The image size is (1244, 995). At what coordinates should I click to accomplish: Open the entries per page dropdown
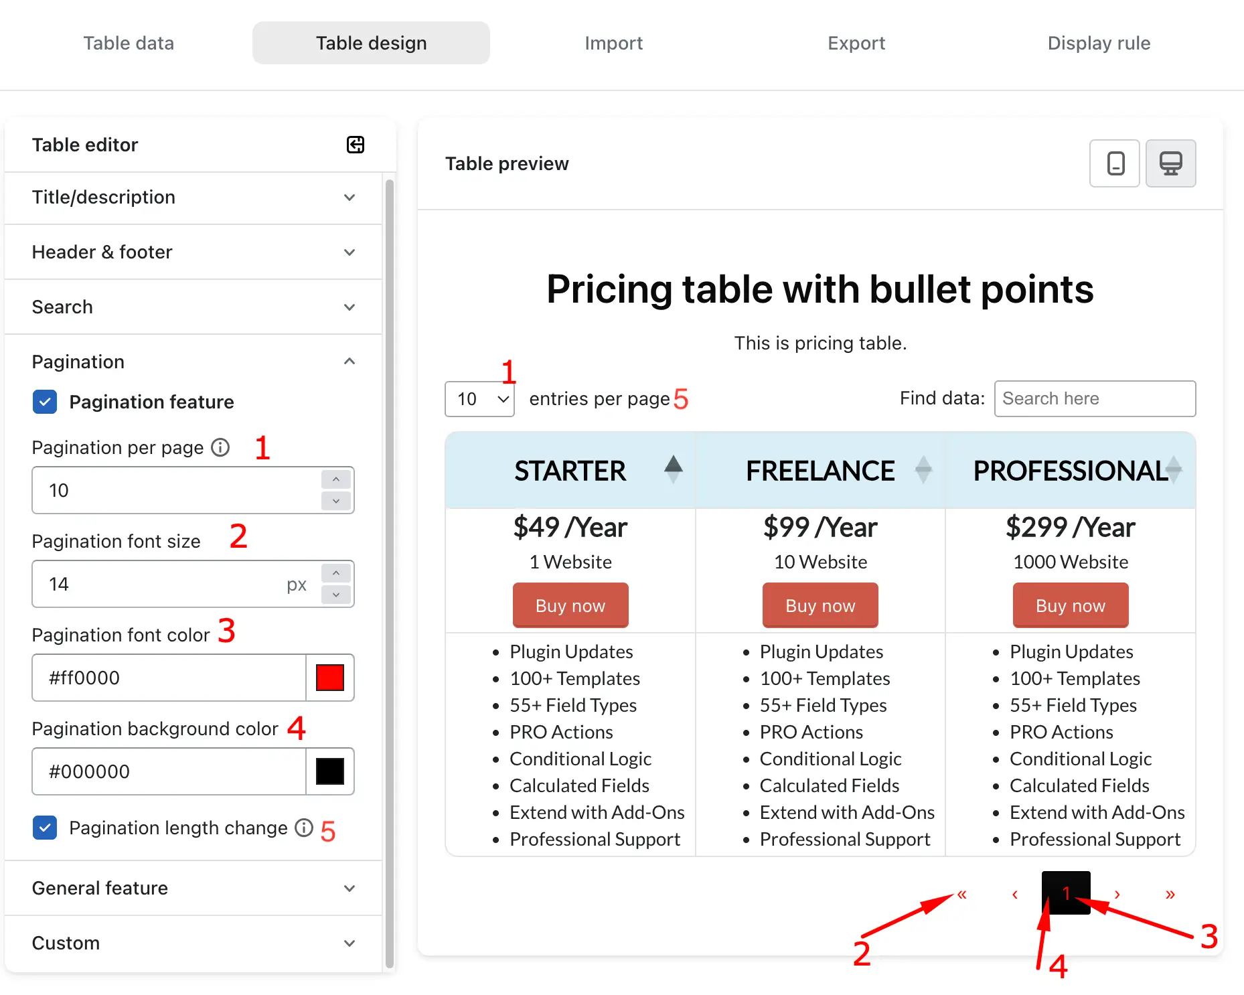click(479, 399)
